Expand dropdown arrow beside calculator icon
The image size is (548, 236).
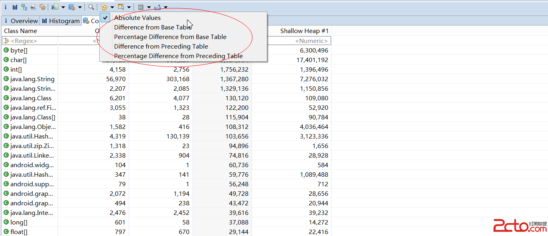point(148,7)
